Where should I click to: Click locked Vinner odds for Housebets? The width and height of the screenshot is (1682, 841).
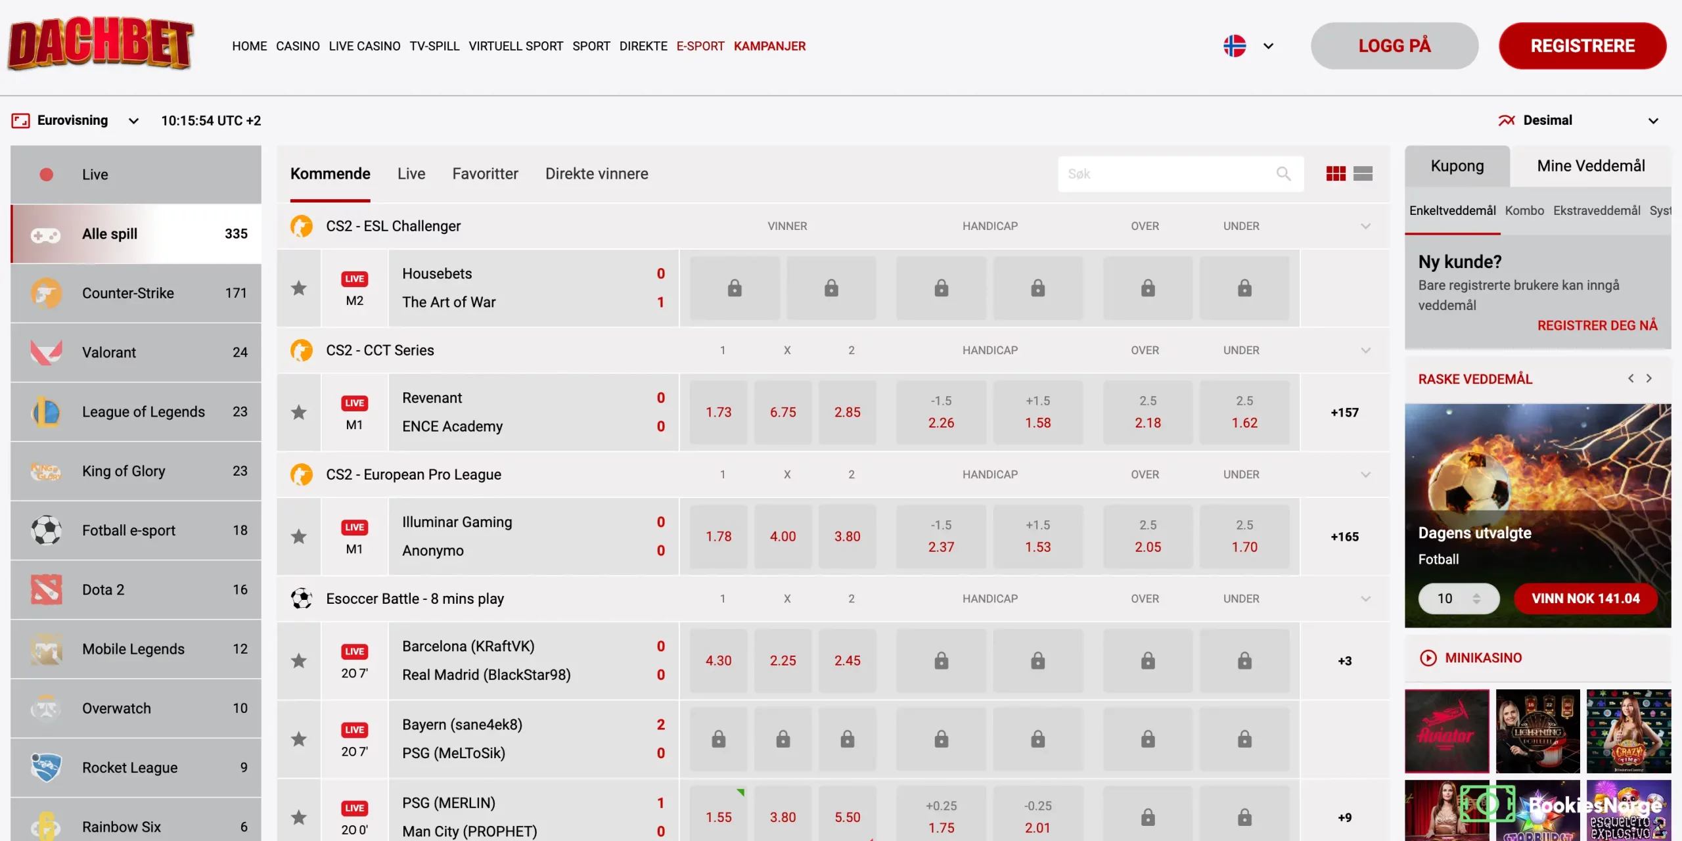coord(735,288)
